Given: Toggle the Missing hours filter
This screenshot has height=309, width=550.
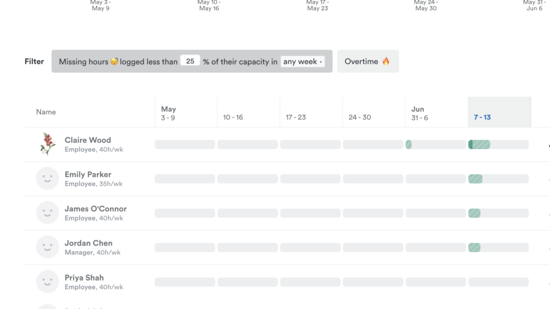Looking at the screenshot, I should (192, 61).
